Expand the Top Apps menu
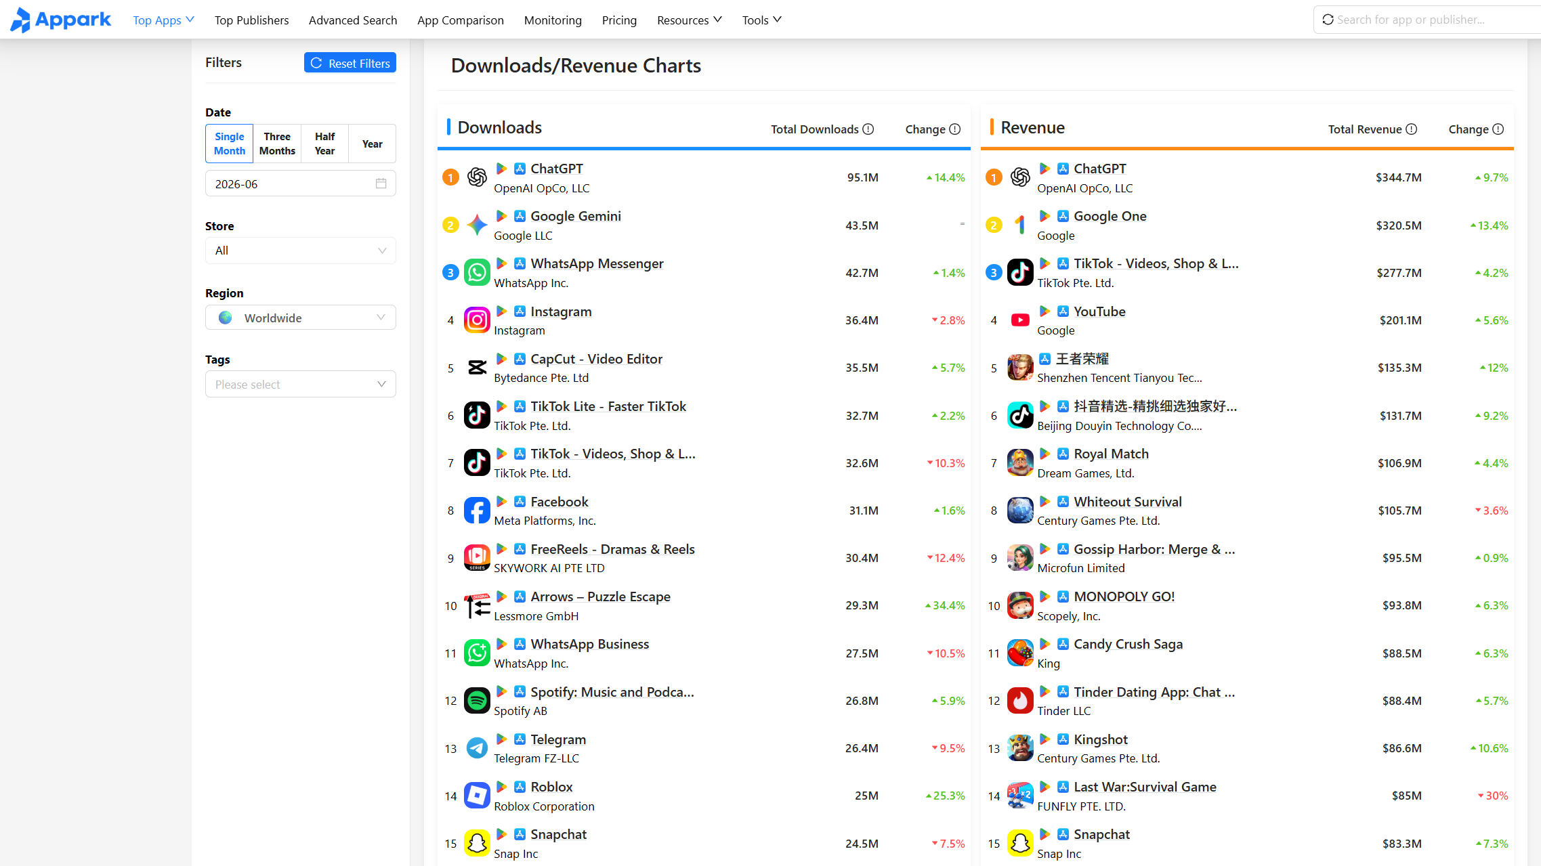1541x866 pixels. (163, 20)
